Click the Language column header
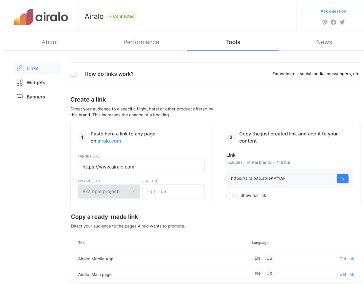Viewport: 364px width, 284px height. (x=260, y=243)
